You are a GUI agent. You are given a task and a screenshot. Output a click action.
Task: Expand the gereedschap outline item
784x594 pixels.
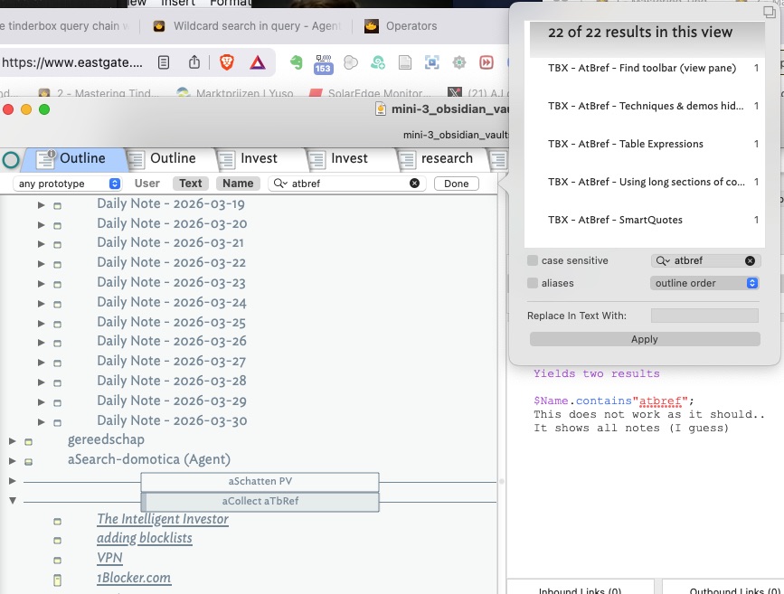(13, 440)
